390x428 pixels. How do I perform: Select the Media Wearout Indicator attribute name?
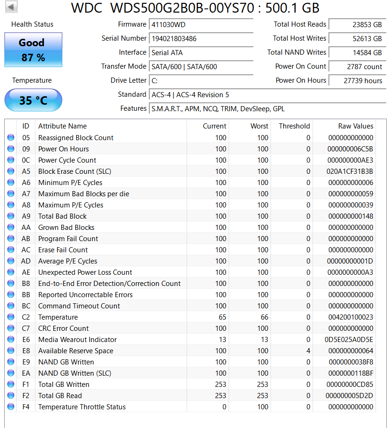point(77,340)
